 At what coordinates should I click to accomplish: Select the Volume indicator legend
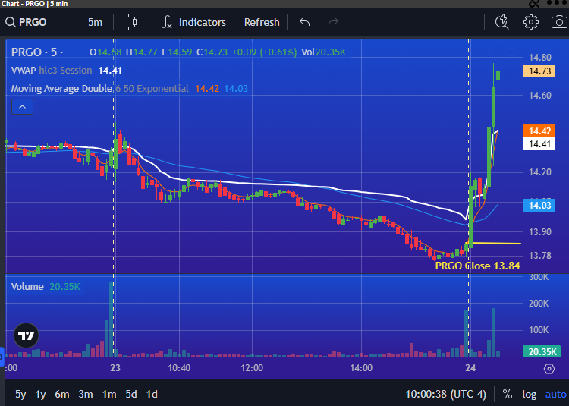coord(27,287)
